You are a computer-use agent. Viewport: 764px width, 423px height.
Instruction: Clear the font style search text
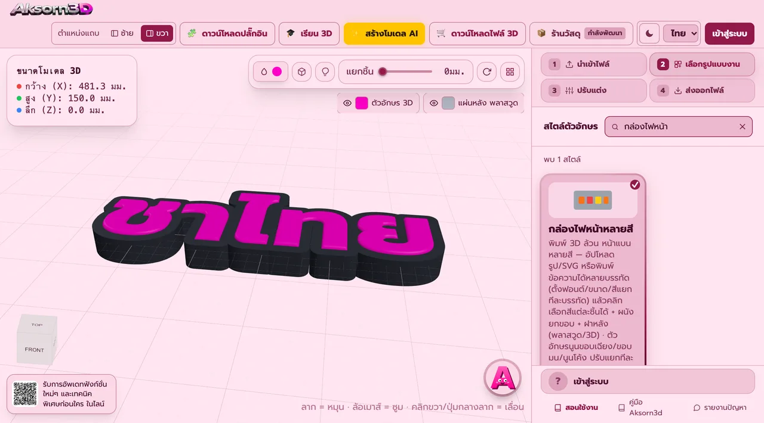pyautogui.click(x=743, y=126)
